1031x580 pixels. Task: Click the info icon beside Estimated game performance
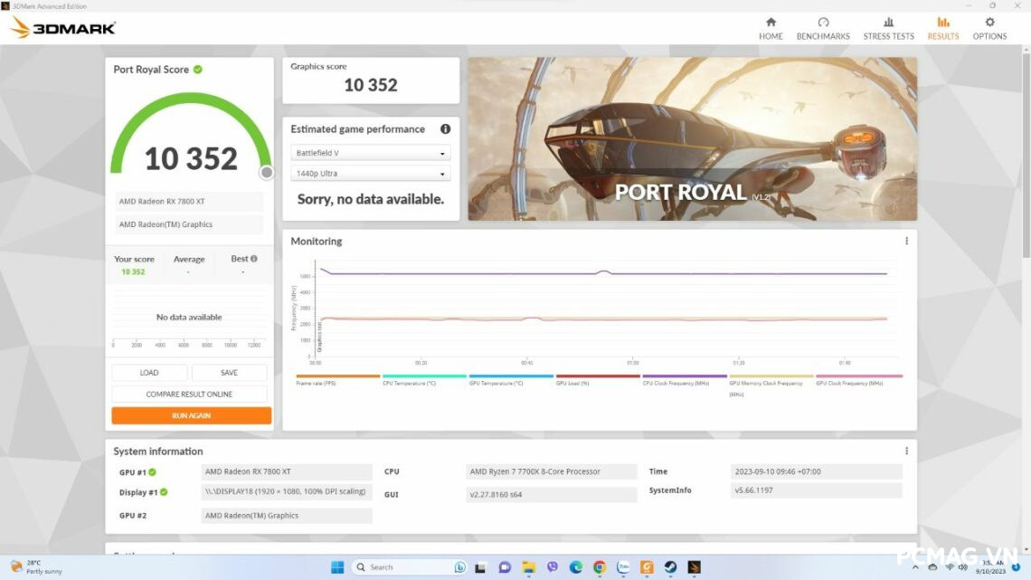point(445,129)
